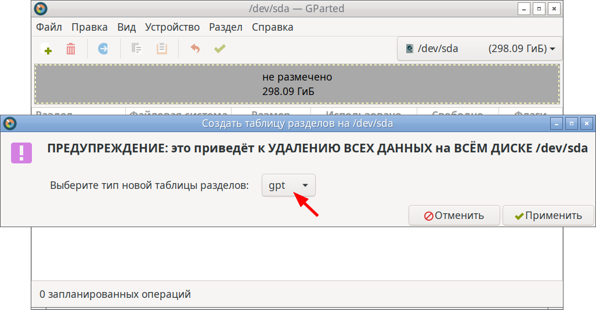Open the Устройство menu

[172, 27]
